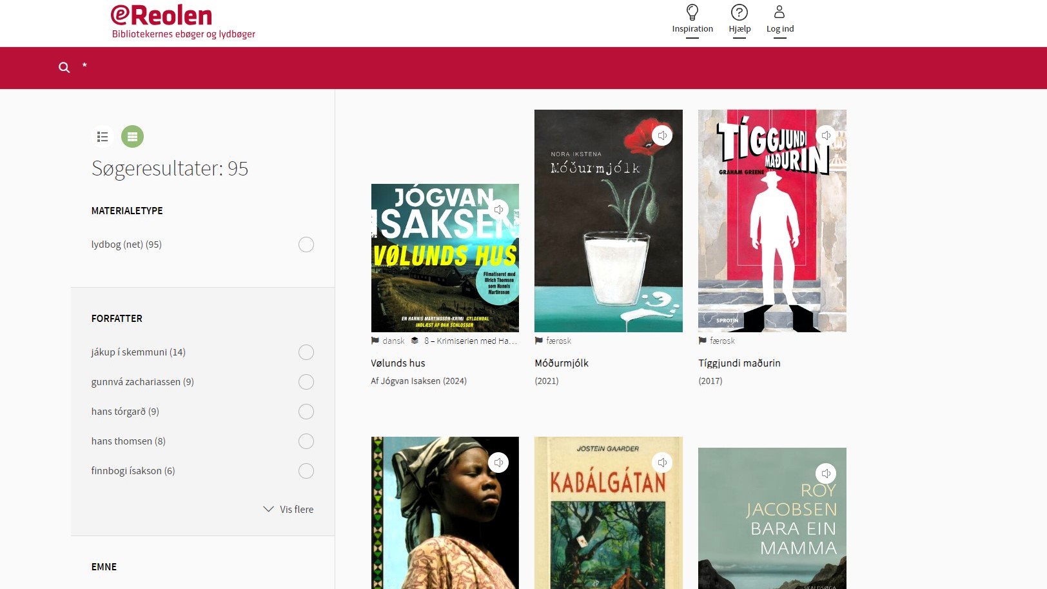
Task: Open the Inspiration menu label
Action: point(692,29)
